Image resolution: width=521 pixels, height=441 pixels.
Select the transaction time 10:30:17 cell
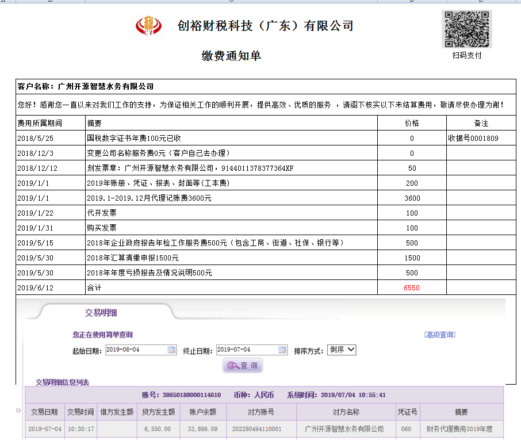(x=81, y=429)
